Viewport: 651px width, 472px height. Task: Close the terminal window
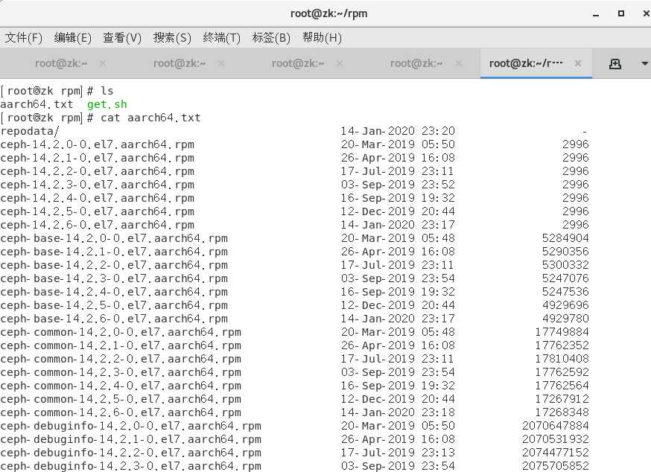pos(647,13)
